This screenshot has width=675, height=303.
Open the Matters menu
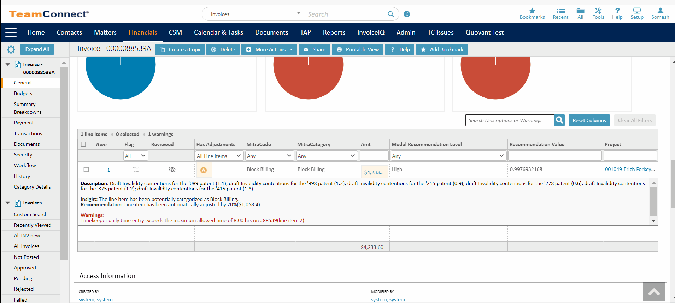pyautogui.click(x=105, y=32)
